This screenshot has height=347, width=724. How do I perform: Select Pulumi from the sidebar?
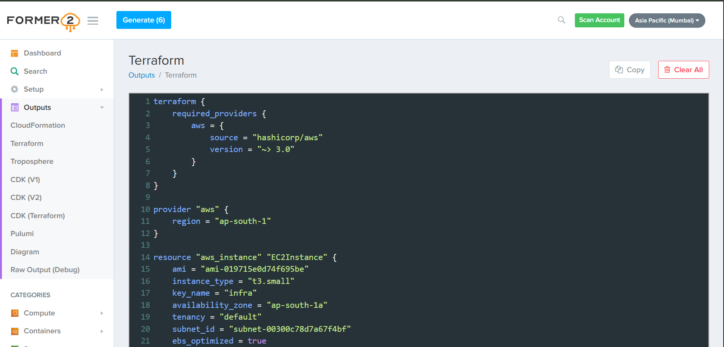click(x=22, y=233)
